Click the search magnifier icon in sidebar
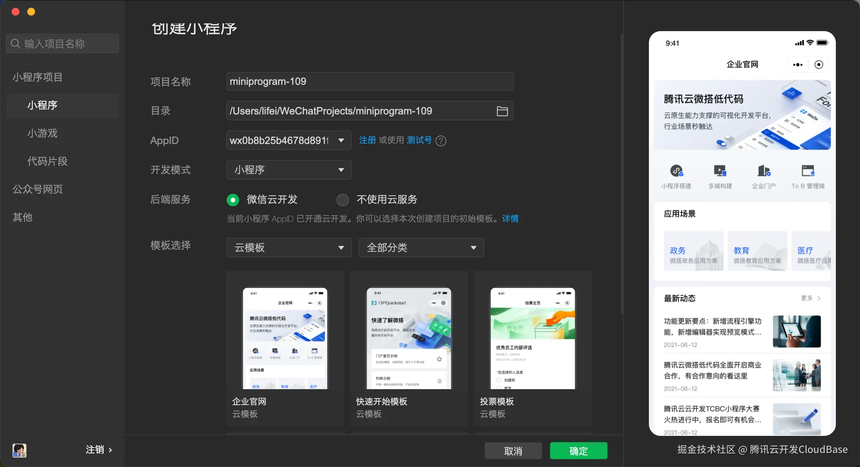The height and width of the screenshot is (467, 860). [16, 44]
